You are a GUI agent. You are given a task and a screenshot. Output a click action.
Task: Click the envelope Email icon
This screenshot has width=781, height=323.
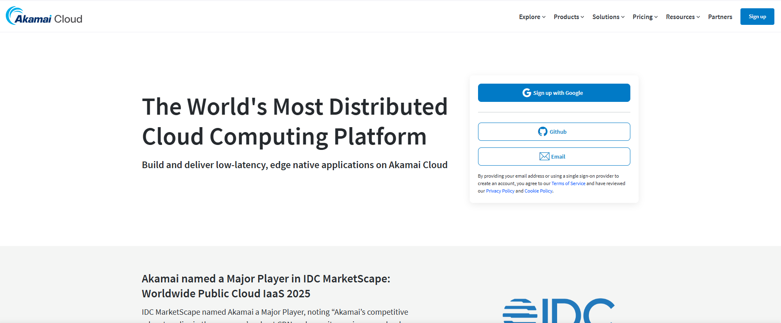pyautogui.click(x=545, y=157)
